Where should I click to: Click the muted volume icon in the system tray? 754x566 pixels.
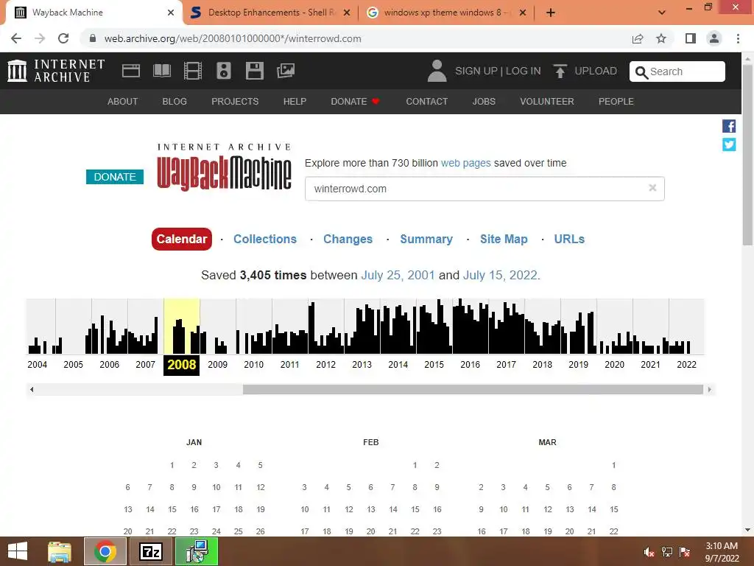649,552
